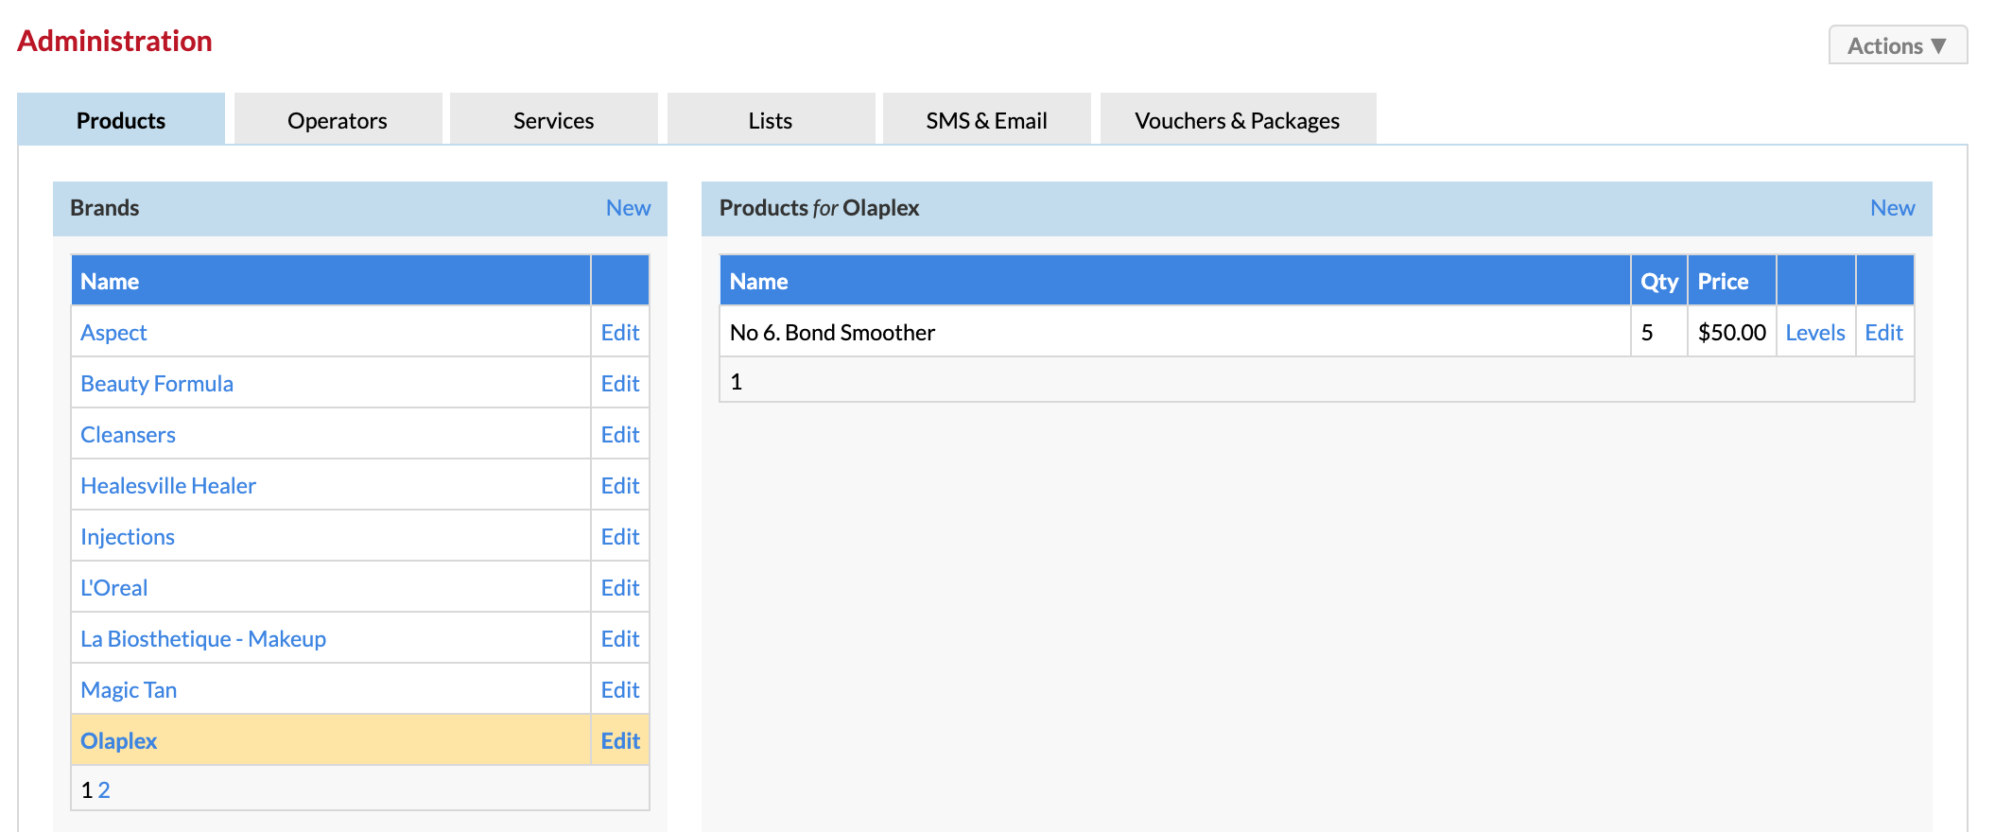The image size is (1995, 832).
Task: Switch to the Products tab
Action: tap(121, 120)
